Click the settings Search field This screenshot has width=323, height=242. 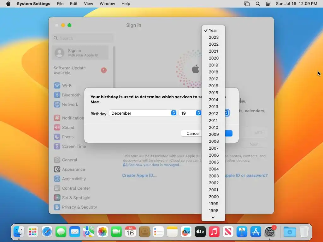pos(82,38)
